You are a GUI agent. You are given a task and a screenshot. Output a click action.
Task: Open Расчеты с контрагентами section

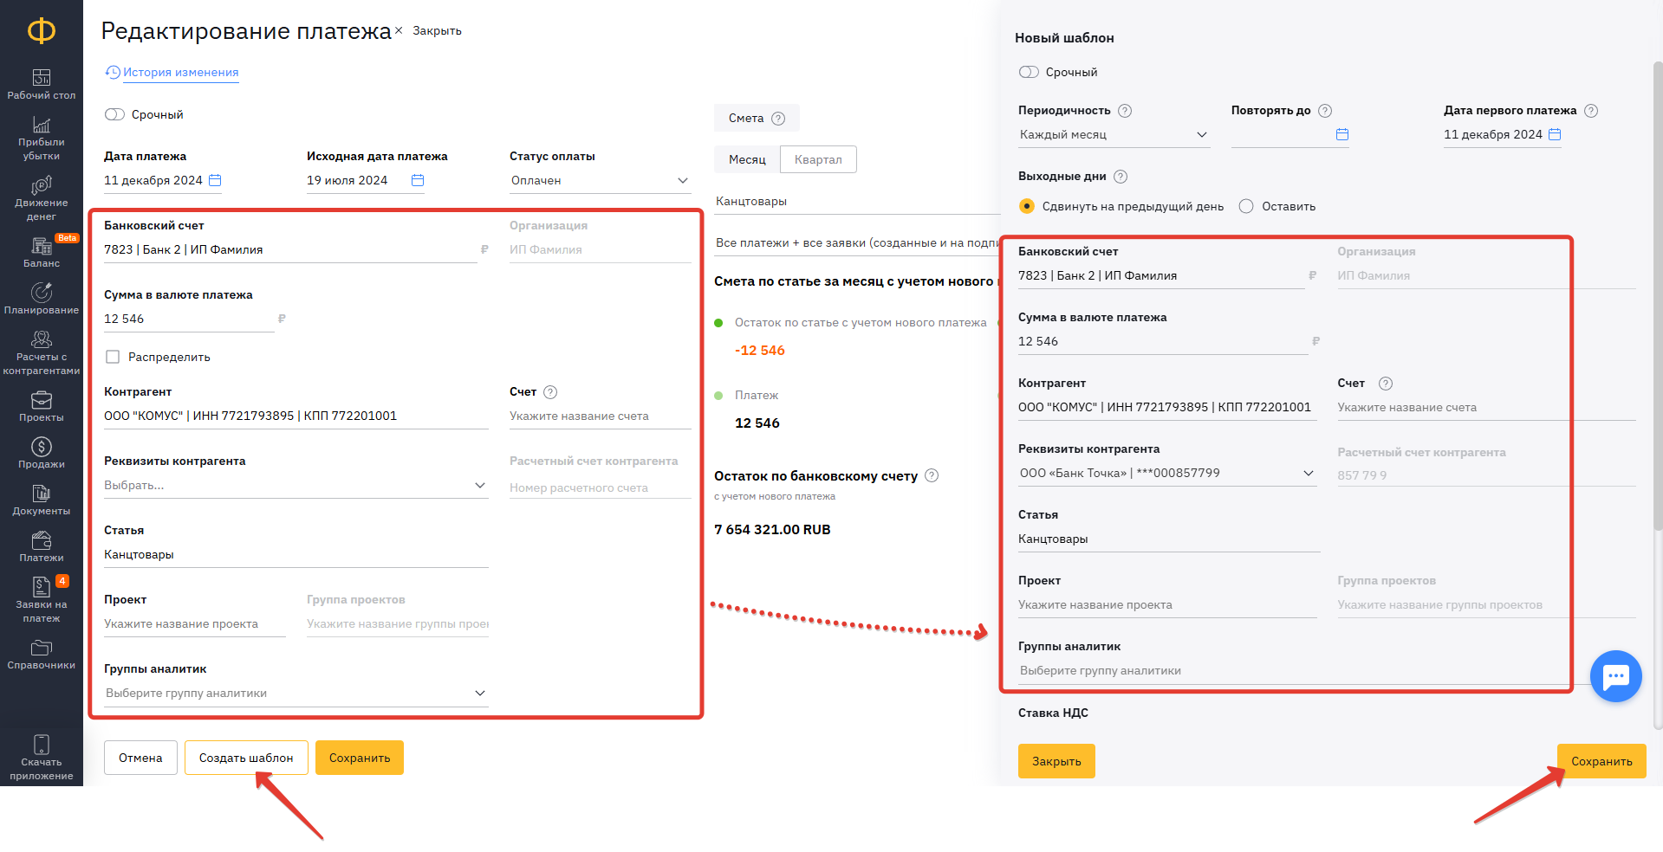point(41,352)
